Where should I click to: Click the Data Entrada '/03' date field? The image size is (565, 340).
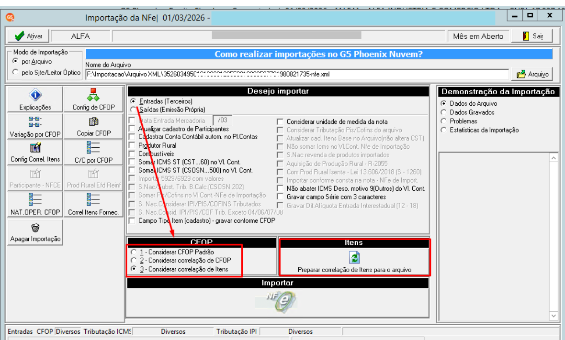coord(222,120)
